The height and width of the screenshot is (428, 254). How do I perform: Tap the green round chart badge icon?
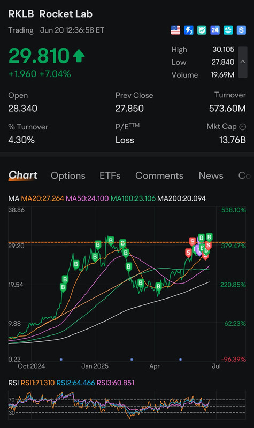pos(202,30)
